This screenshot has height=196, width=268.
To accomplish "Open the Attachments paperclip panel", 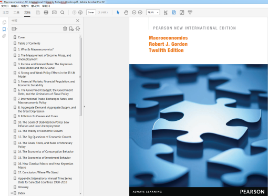I will [x=4, y=36].
